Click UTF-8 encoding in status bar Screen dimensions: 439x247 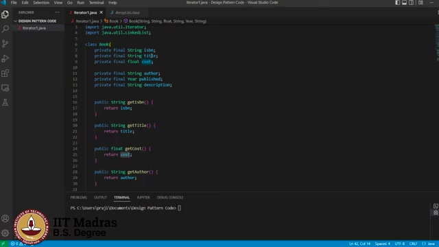[399, 244]
